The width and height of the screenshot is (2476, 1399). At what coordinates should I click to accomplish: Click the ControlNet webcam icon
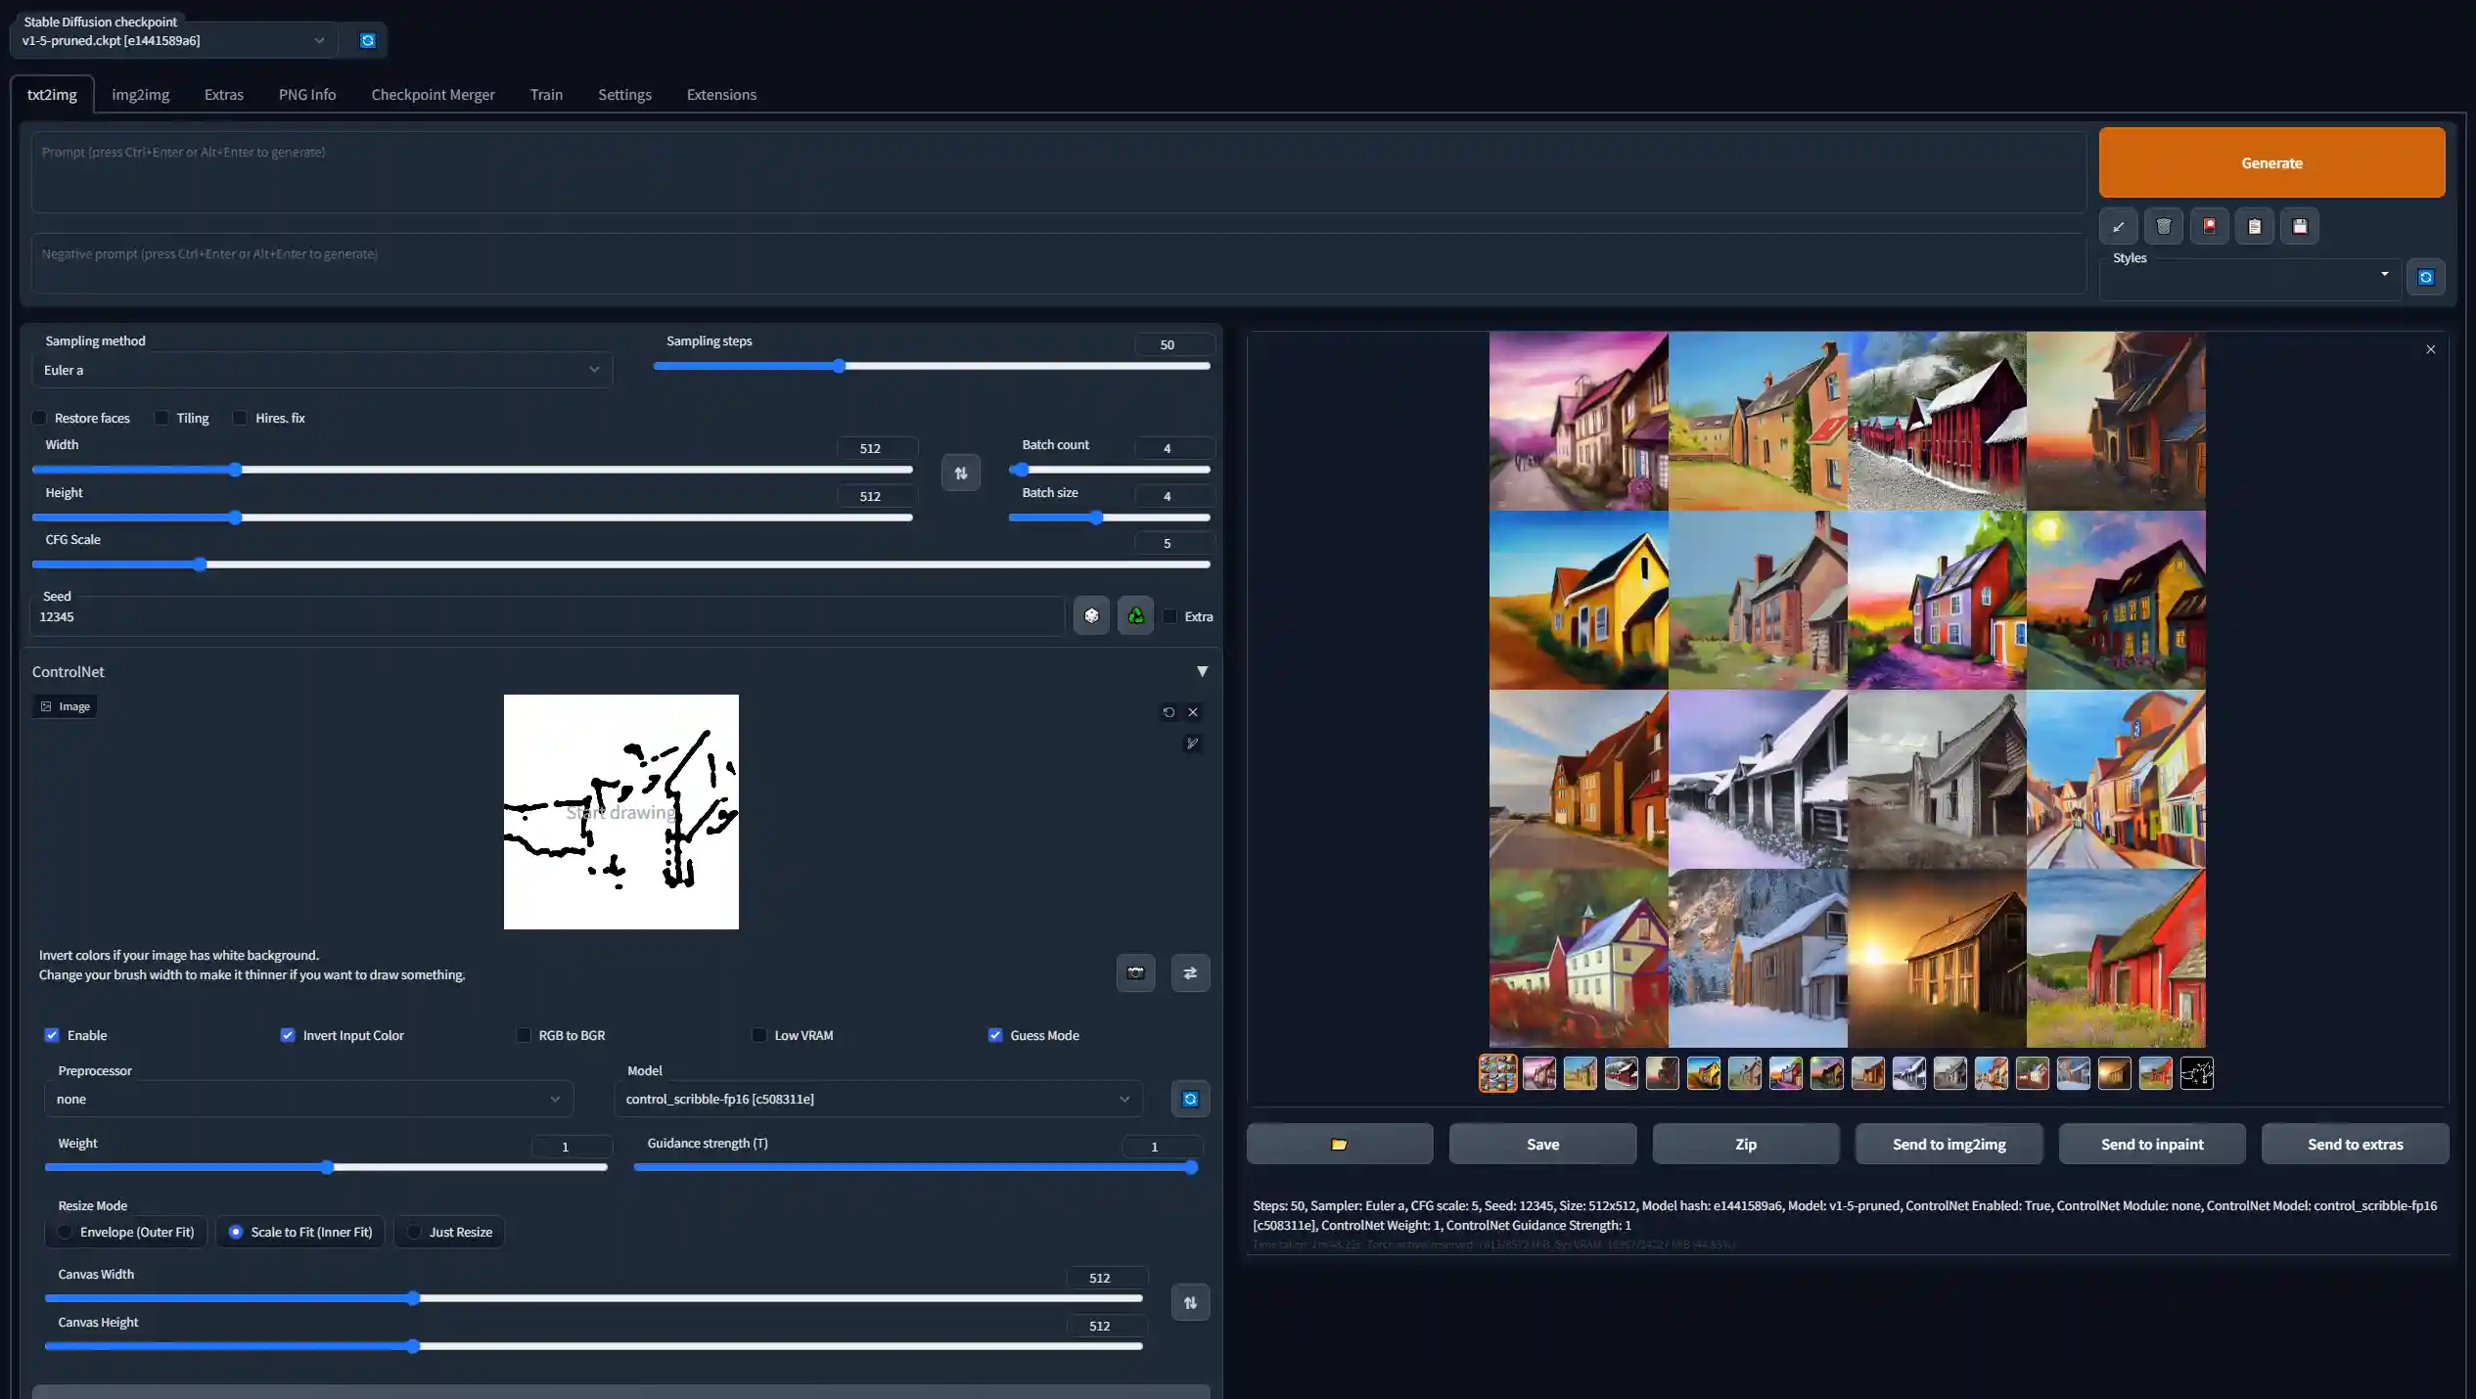1135,972
